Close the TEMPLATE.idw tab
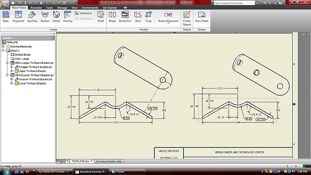311x175 pixels. tap(92, 161)
